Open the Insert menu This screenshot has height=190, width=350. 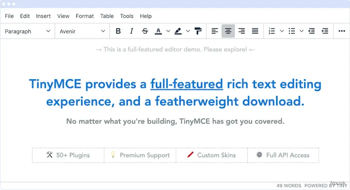[x=43, y=16]
